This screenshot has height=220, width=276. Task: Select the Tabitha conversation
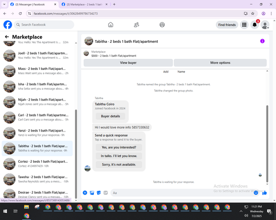(x=37, y=148)
